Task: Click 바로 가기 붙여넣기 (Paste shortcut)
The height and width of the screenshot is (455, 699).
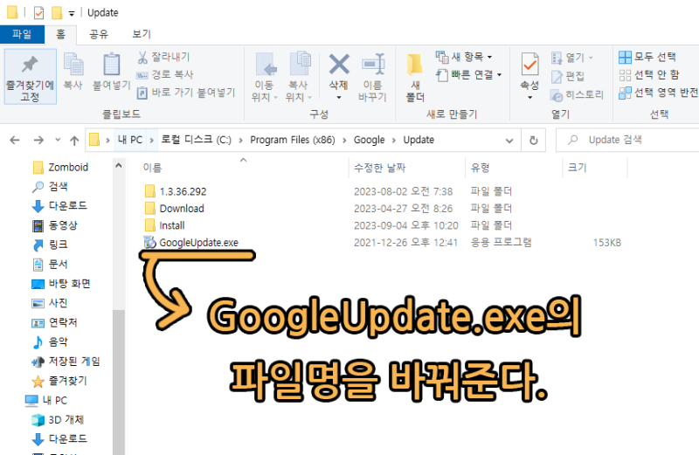Action: [x=186, y=93]
